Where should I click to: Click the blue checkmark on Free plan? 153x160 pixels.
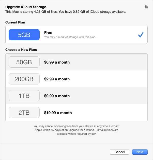pos(141,35)
